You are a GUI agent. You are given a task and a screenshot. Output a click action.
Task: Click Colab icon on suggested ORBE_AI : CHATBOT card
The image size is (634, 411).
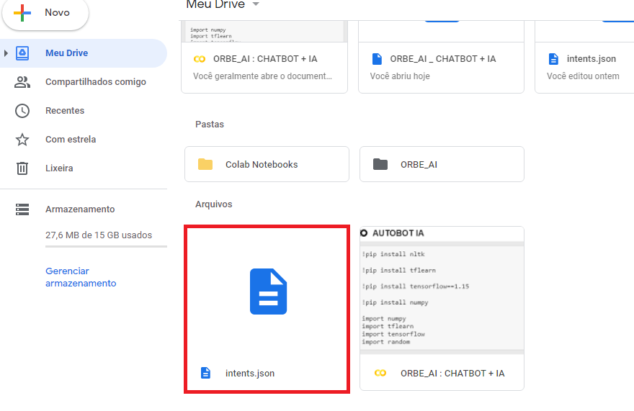point(200,59)
